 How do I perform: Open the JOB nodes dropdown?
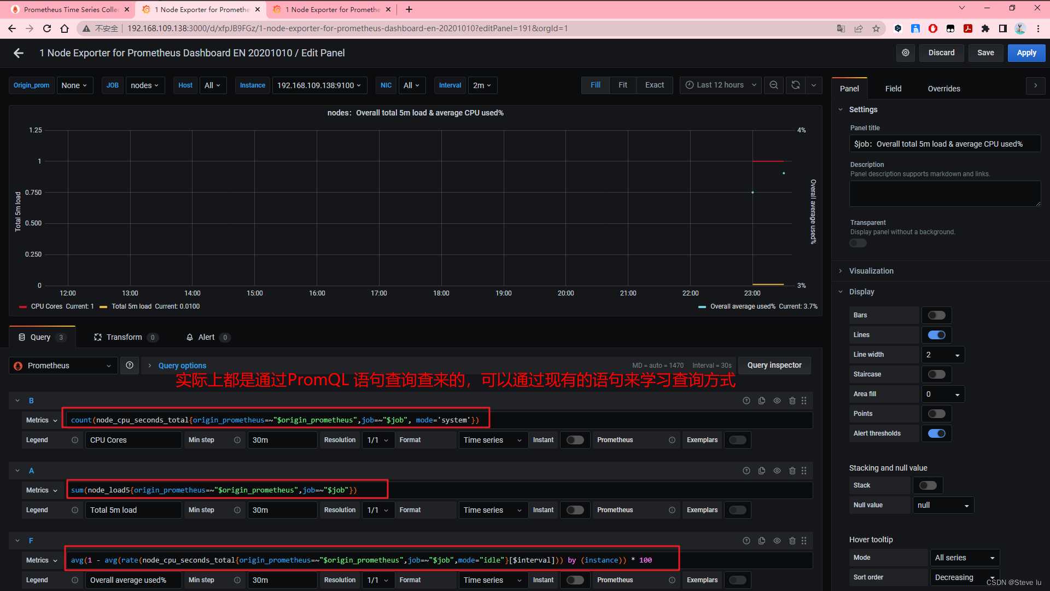(145, 85)
